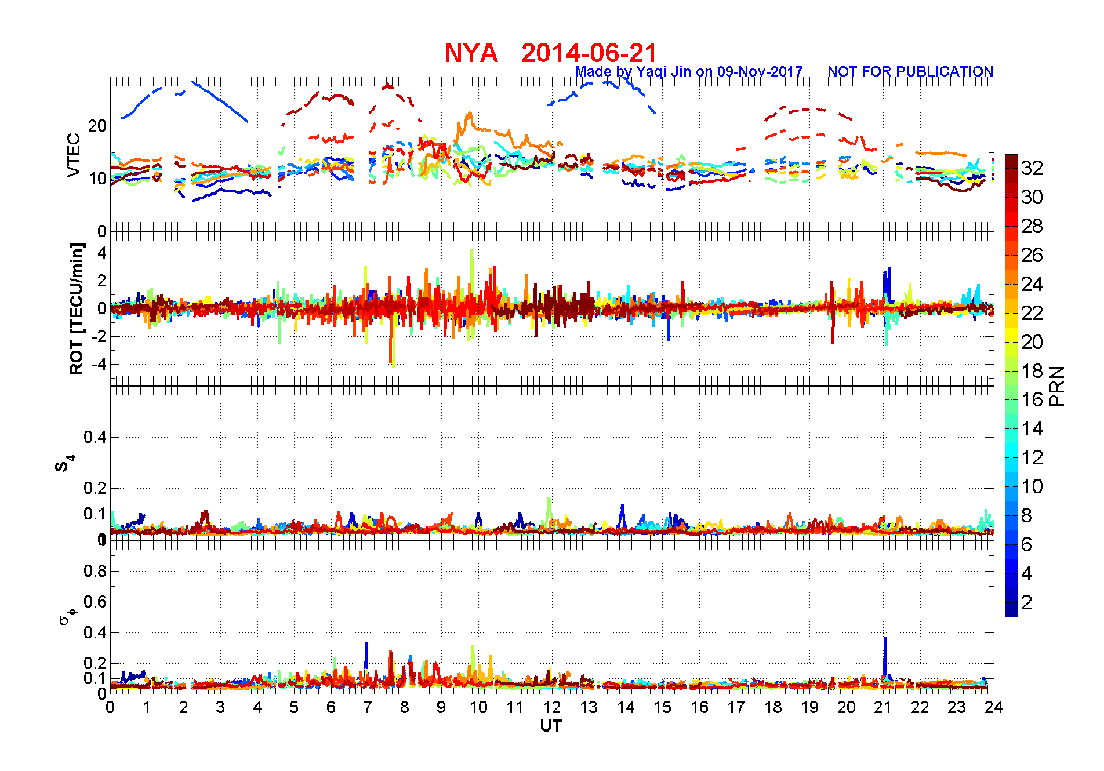Select PRN colorbar tick label "12"
The image size is (1104, 771).
1032,457
